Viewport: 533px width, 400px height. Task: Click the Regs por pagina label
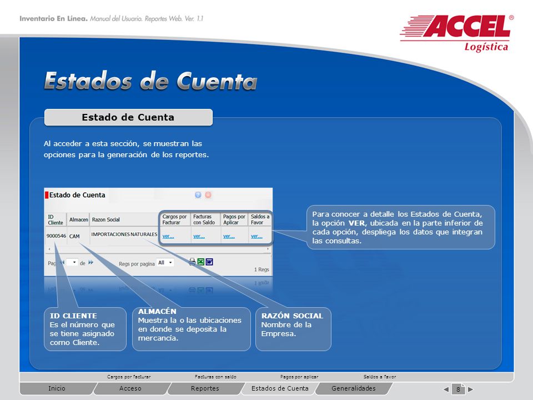click(x=137, y=263)
